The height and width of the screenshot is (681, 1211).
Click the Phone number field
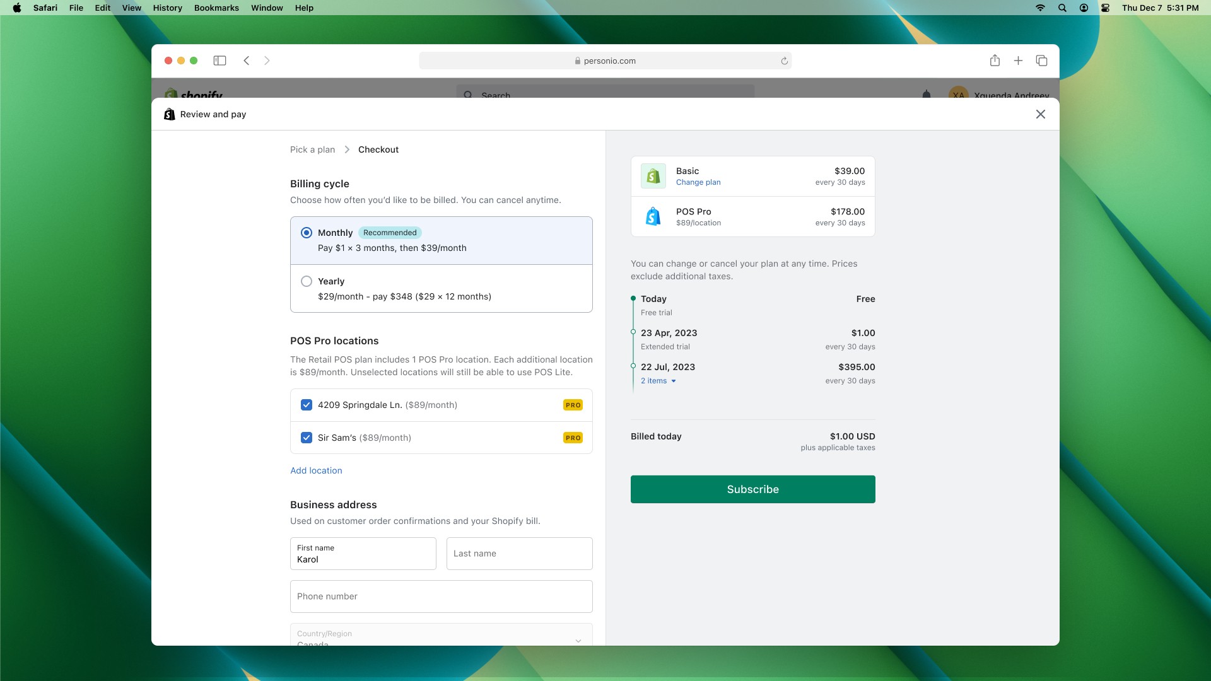(x=441, y=597)
